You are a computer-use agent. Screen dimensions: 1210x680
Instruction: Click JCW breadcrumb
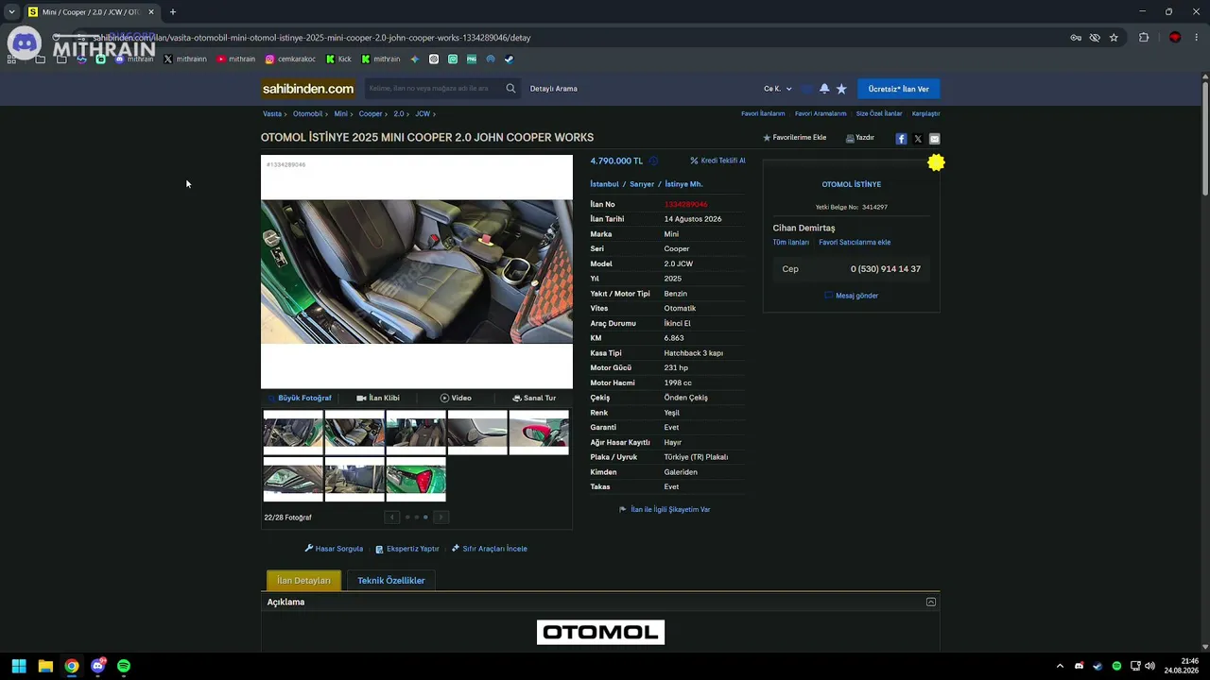[x=423, y=114]
